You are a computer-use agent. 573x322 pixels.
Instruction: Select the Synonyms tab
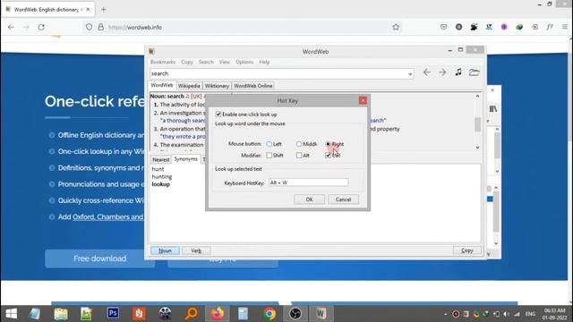pyautogui.click(x=185, y=159)
